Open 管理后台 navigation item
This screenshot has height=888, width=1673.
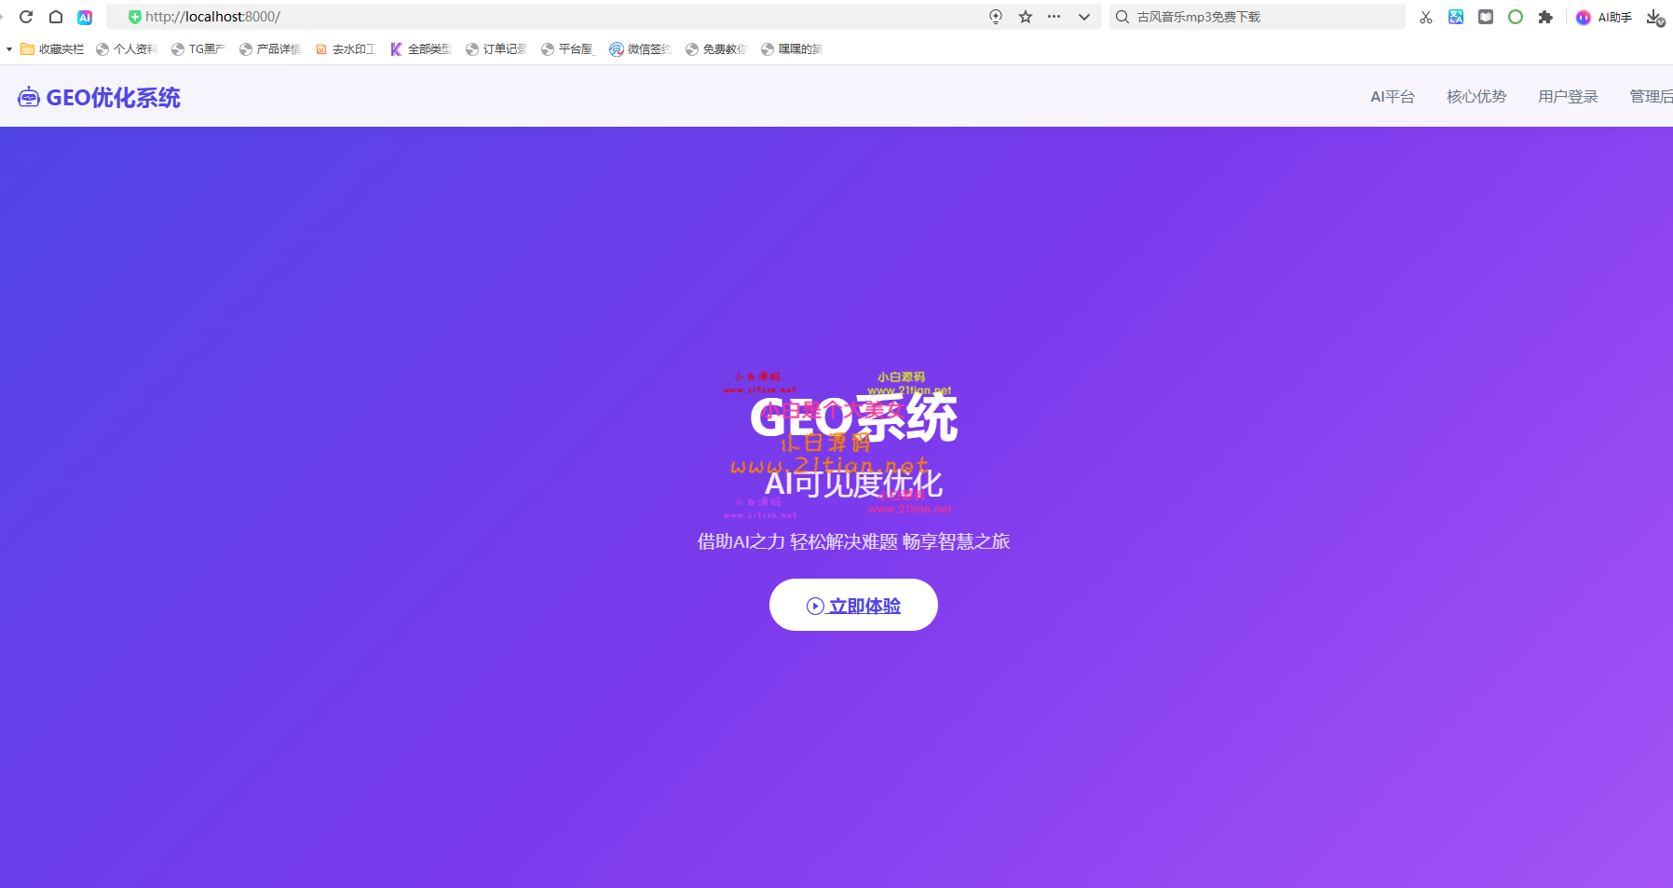click(x=1651, y=97)
